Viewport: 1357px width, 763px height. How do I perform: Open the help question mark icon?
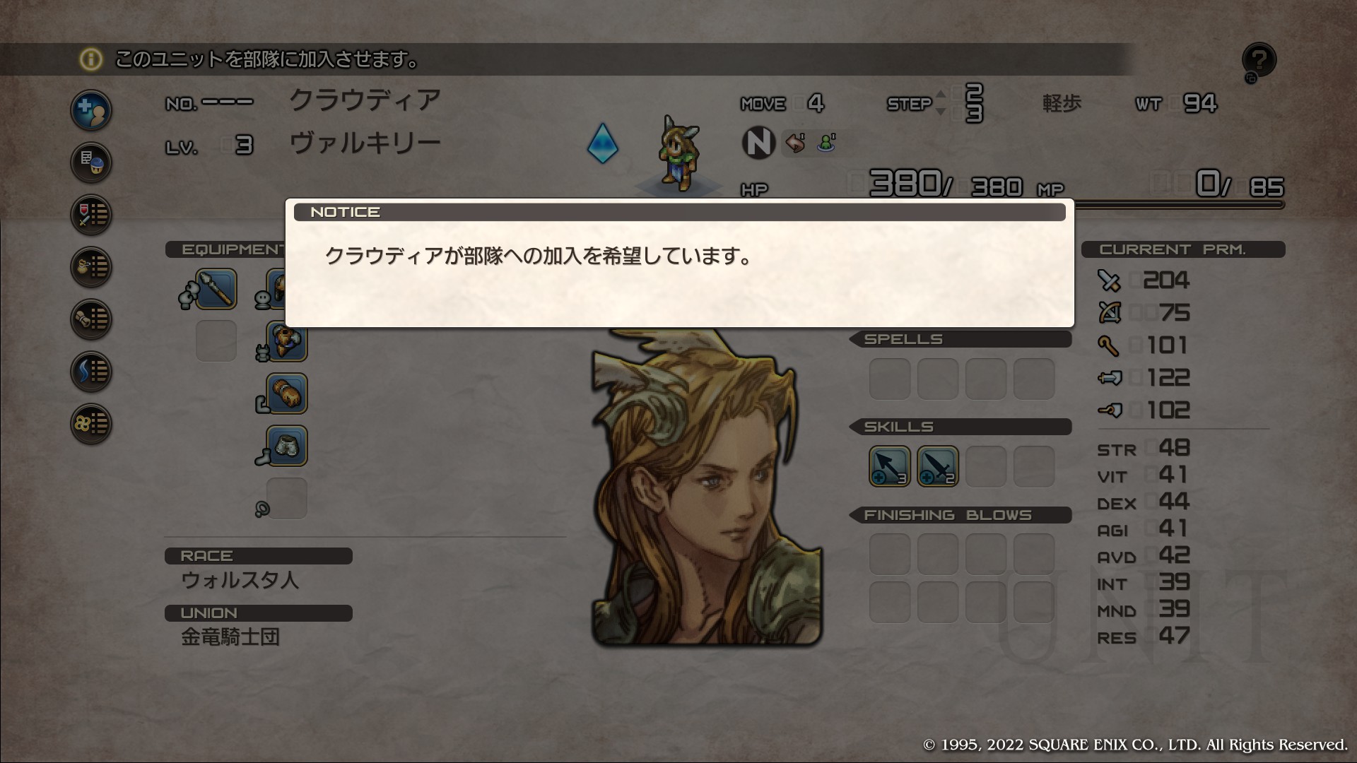pyautogui.click(x=1259, y=61)
